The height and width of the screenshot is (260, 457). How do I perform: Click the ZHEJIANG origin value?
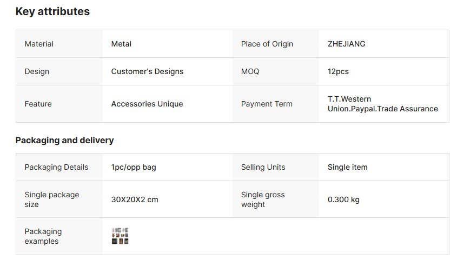pos(346,44)
